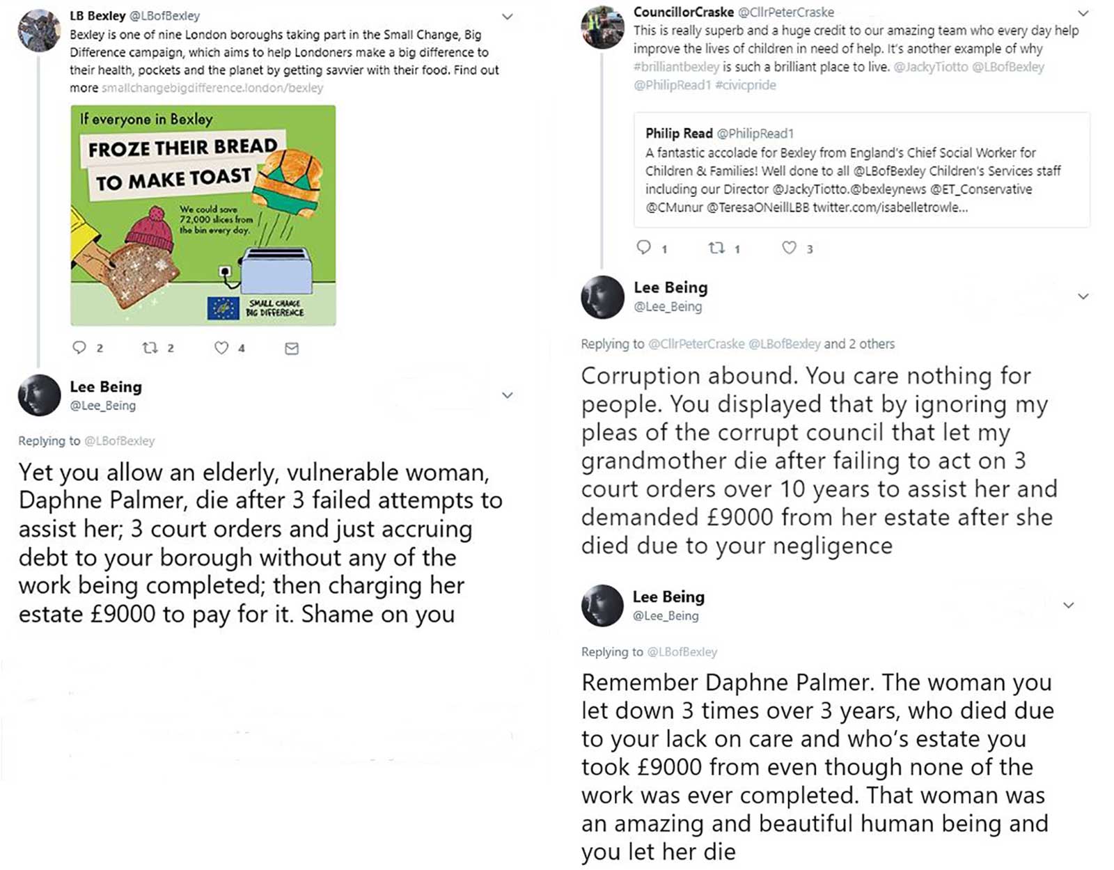The width and height of the screenshot is (1114, 870).
Task: Like the CouncillorCraske tweet
Action: (789, 248)
